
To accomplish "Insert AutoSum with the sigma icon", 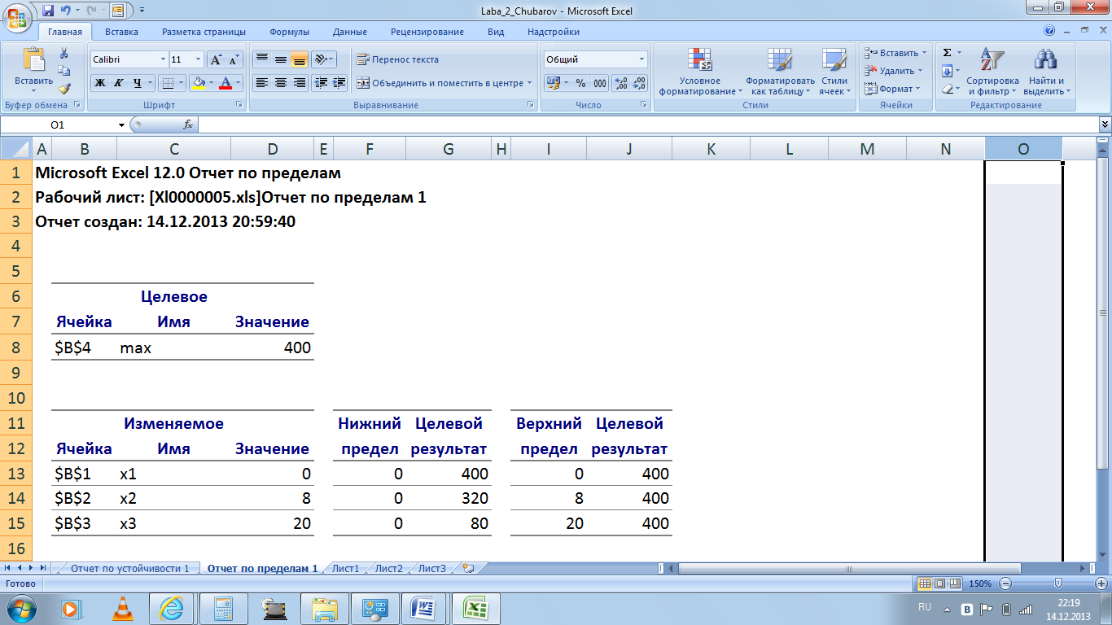I will (x=947, y=53).
